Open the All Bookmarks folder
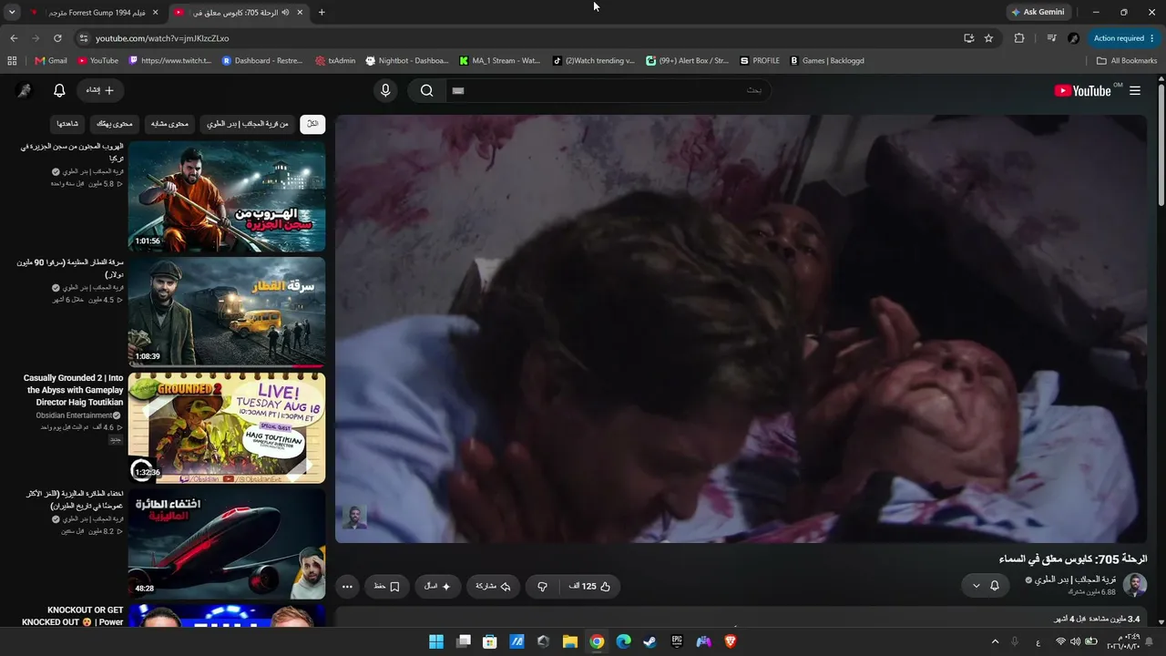The height and width of the screenshot is (656, 1166). (x=1127, y=61)
